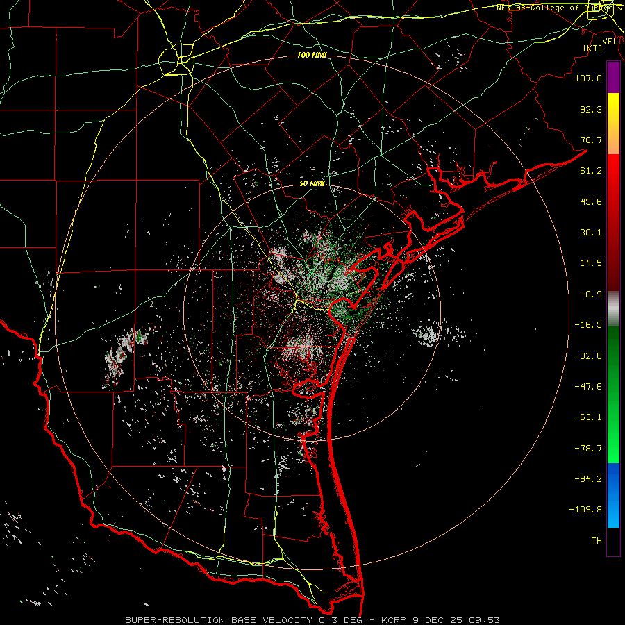
Task: Click the -32.0 velocity scale value
Action: 588,356
